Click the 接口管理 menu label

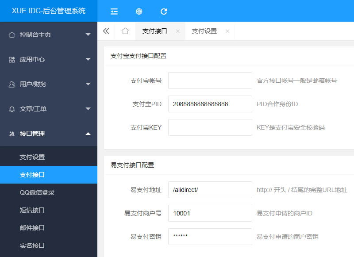32,134
